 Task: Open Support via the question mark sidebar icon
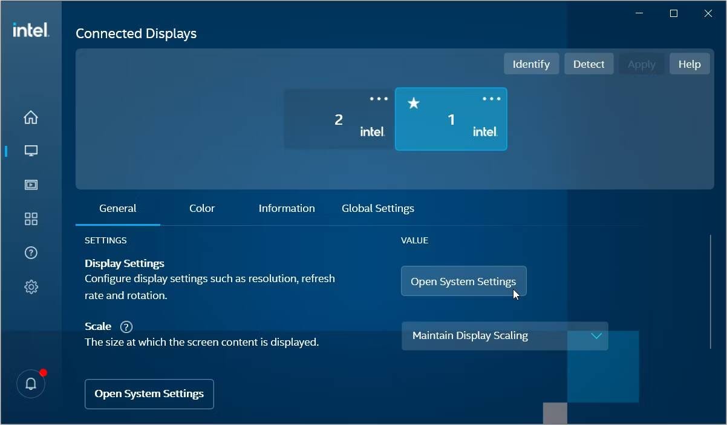point(31,252)
